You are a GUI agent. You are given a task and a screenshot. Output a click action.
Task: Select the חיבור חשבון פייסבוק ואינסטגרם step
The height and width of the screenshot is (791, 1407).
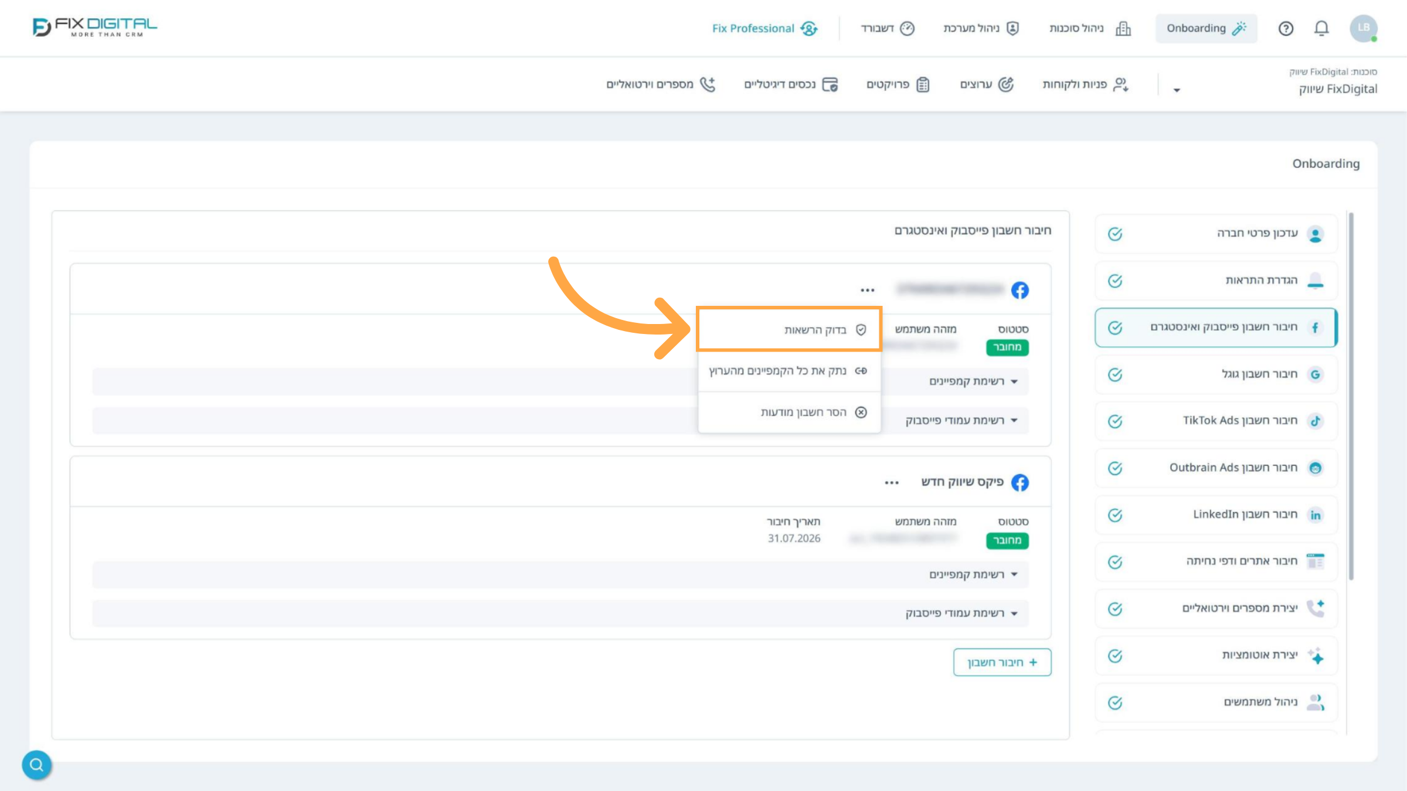click(x=1216, y=328)
